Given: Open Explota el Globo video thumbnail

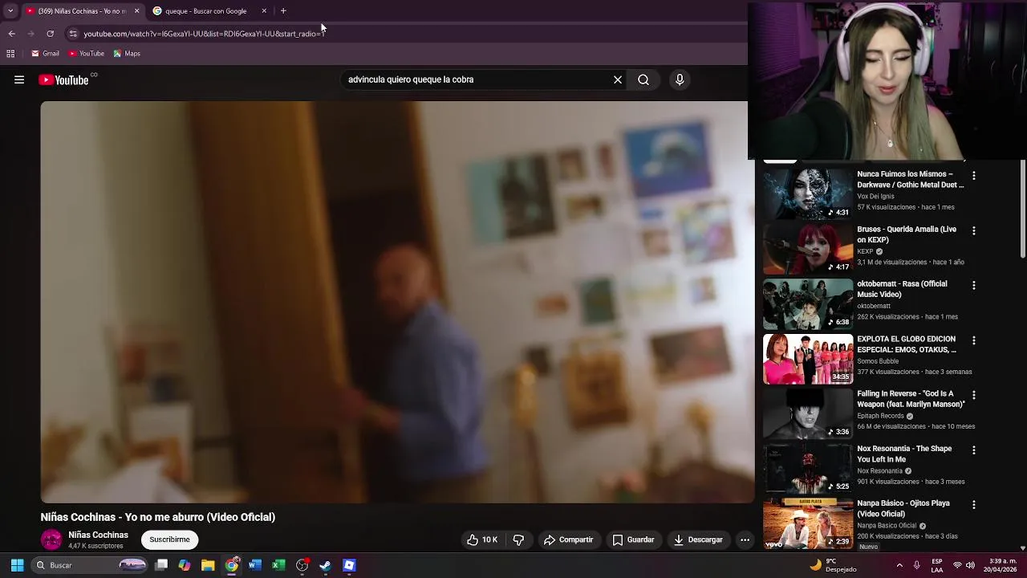Looking at the screenshot, I should click(808, 358).
